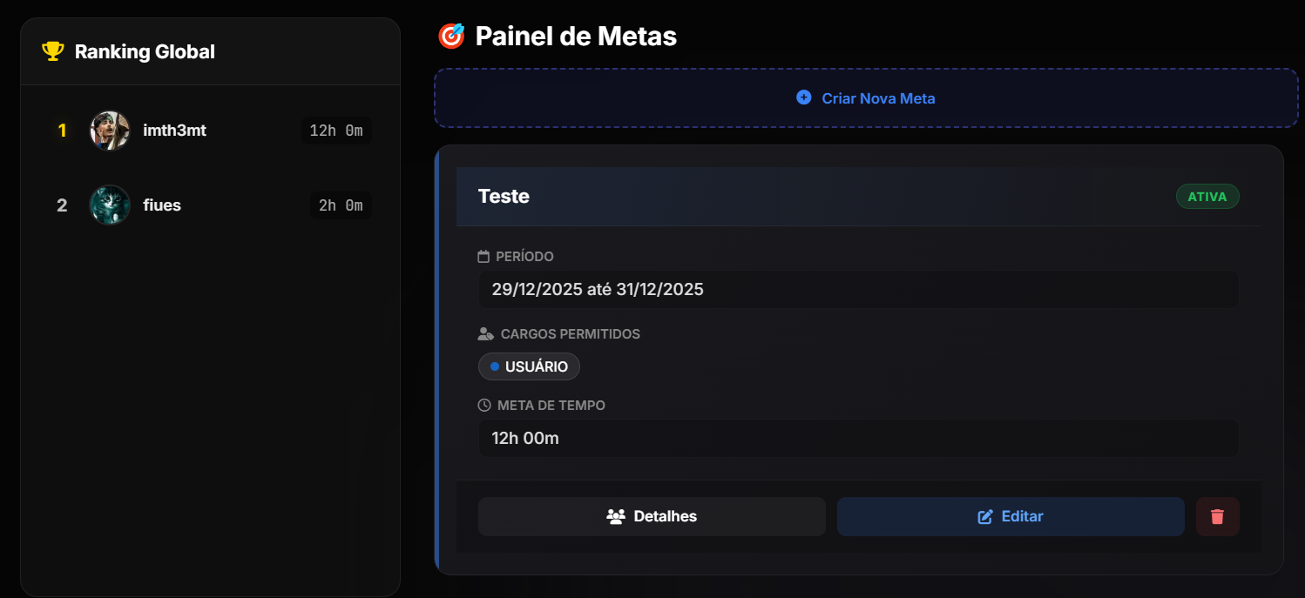Select imth3mt's avatar in the ranking
This screenshot has height=598, width=1305.
pos(110,131)
